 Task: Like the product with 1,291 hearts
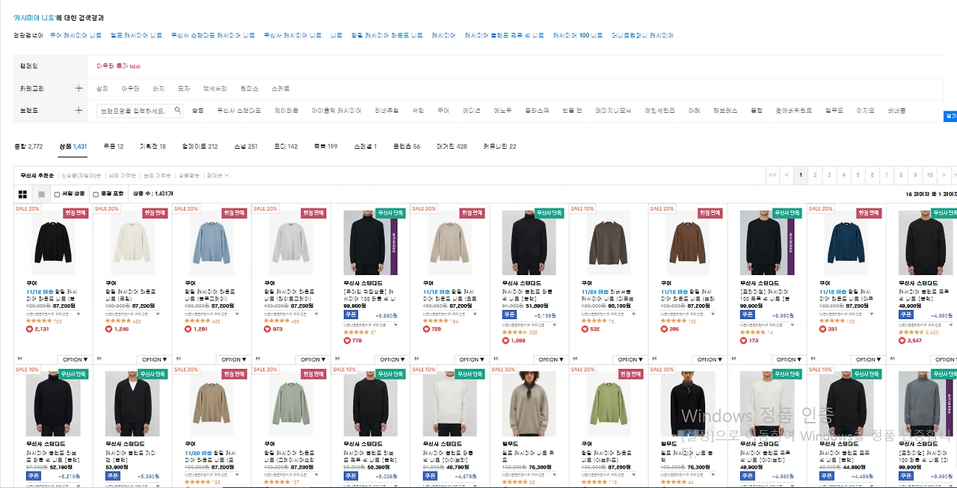click(x=188, y=329)
